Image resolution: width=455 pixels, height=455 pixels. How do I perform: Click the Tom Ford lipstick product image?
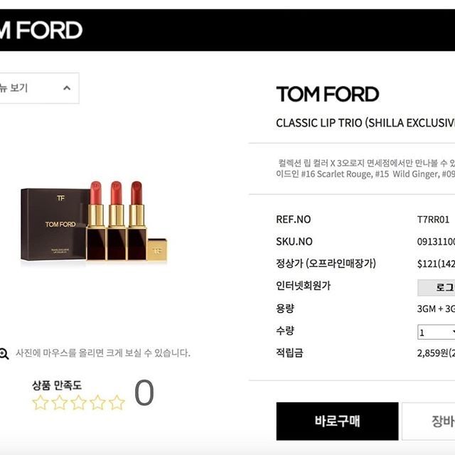(x=94, y=221)
